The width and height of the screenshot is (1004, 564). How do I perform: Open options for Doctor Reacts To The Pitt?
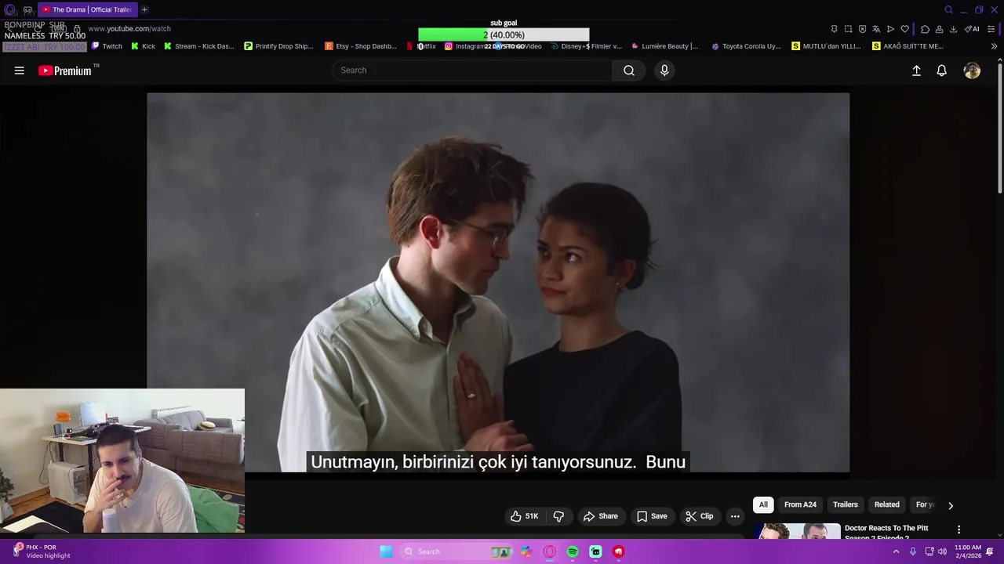point(959,530)
